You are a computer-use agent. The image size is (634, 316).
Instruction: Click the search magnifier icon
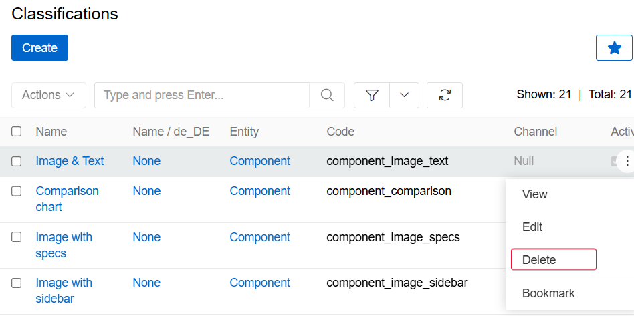coord(327,95)
